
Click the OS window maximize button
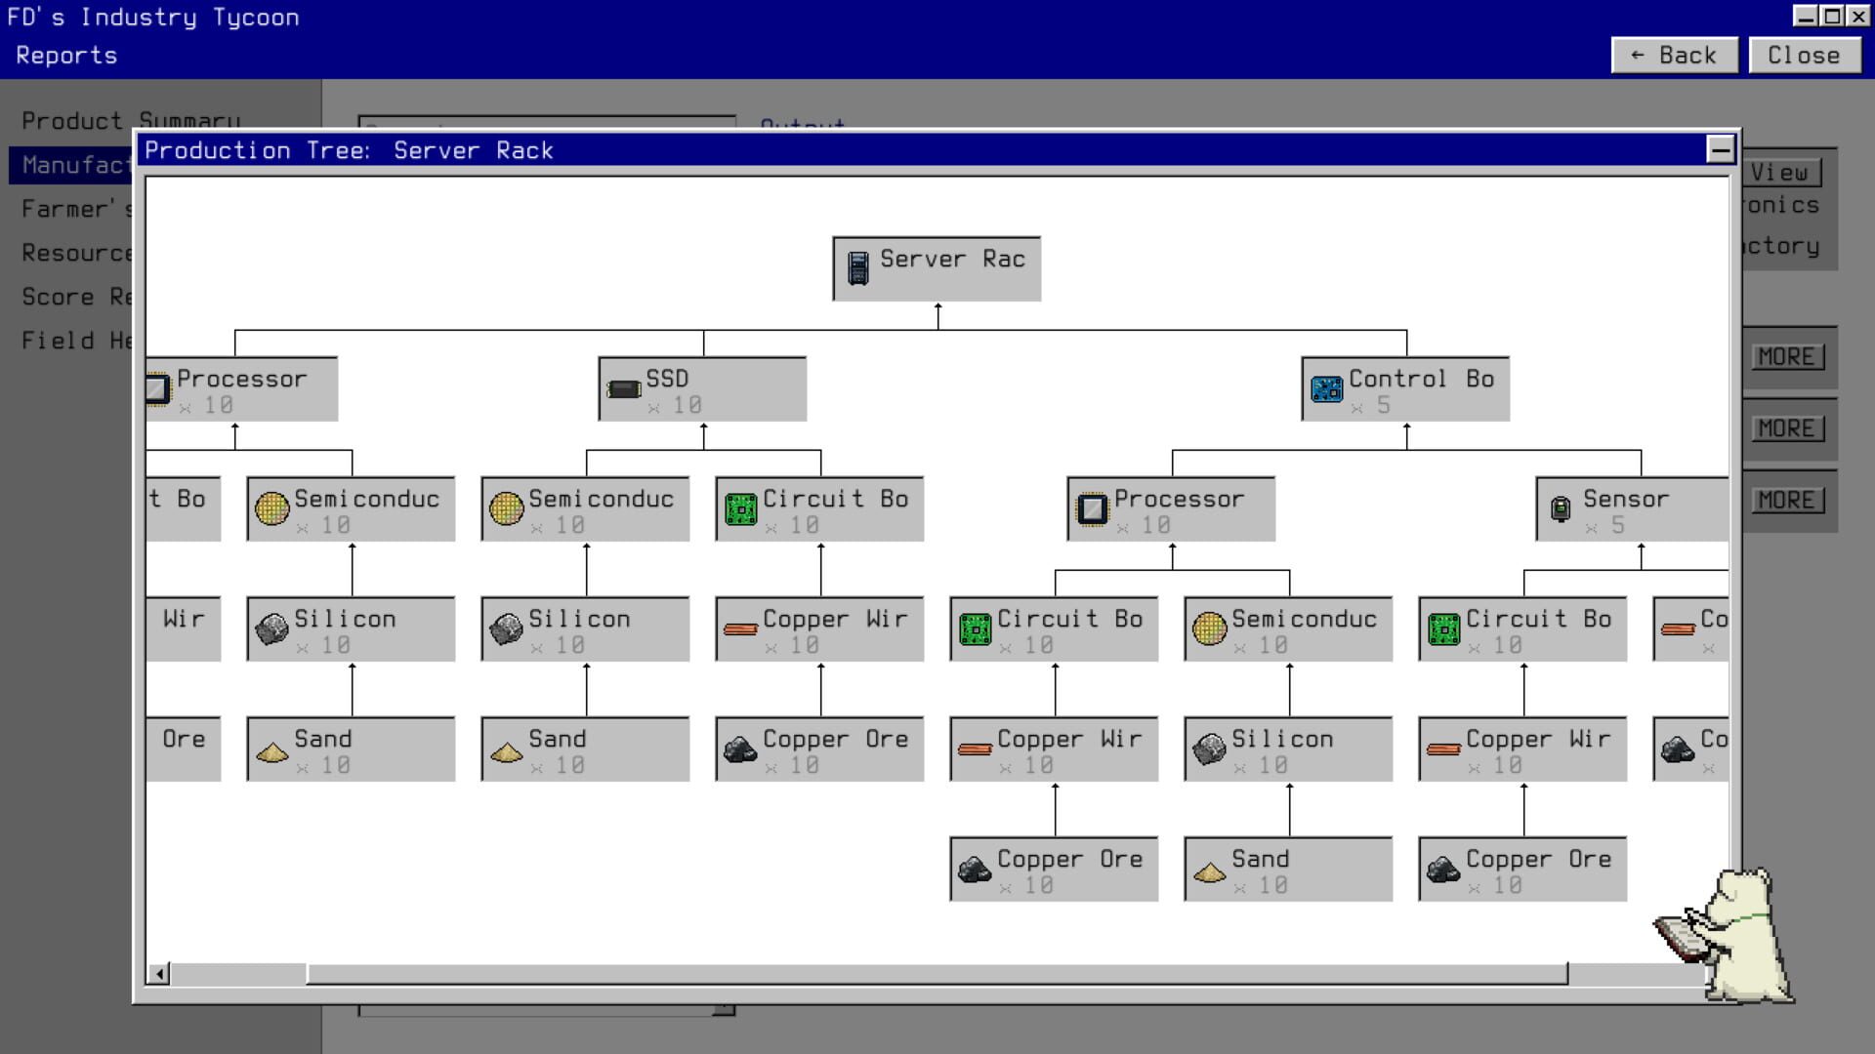[1832, 16]
